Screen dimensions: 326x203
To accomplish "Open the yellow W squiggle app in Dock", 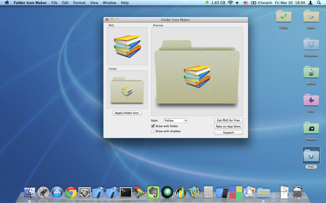I will (194, 192).
